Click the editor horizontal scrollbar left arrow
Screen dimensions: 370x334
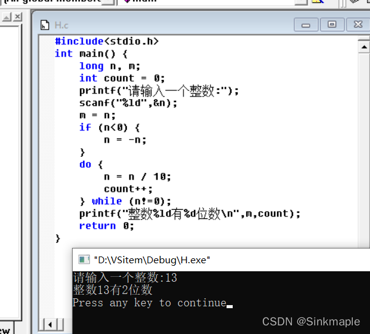pos(50,325)
